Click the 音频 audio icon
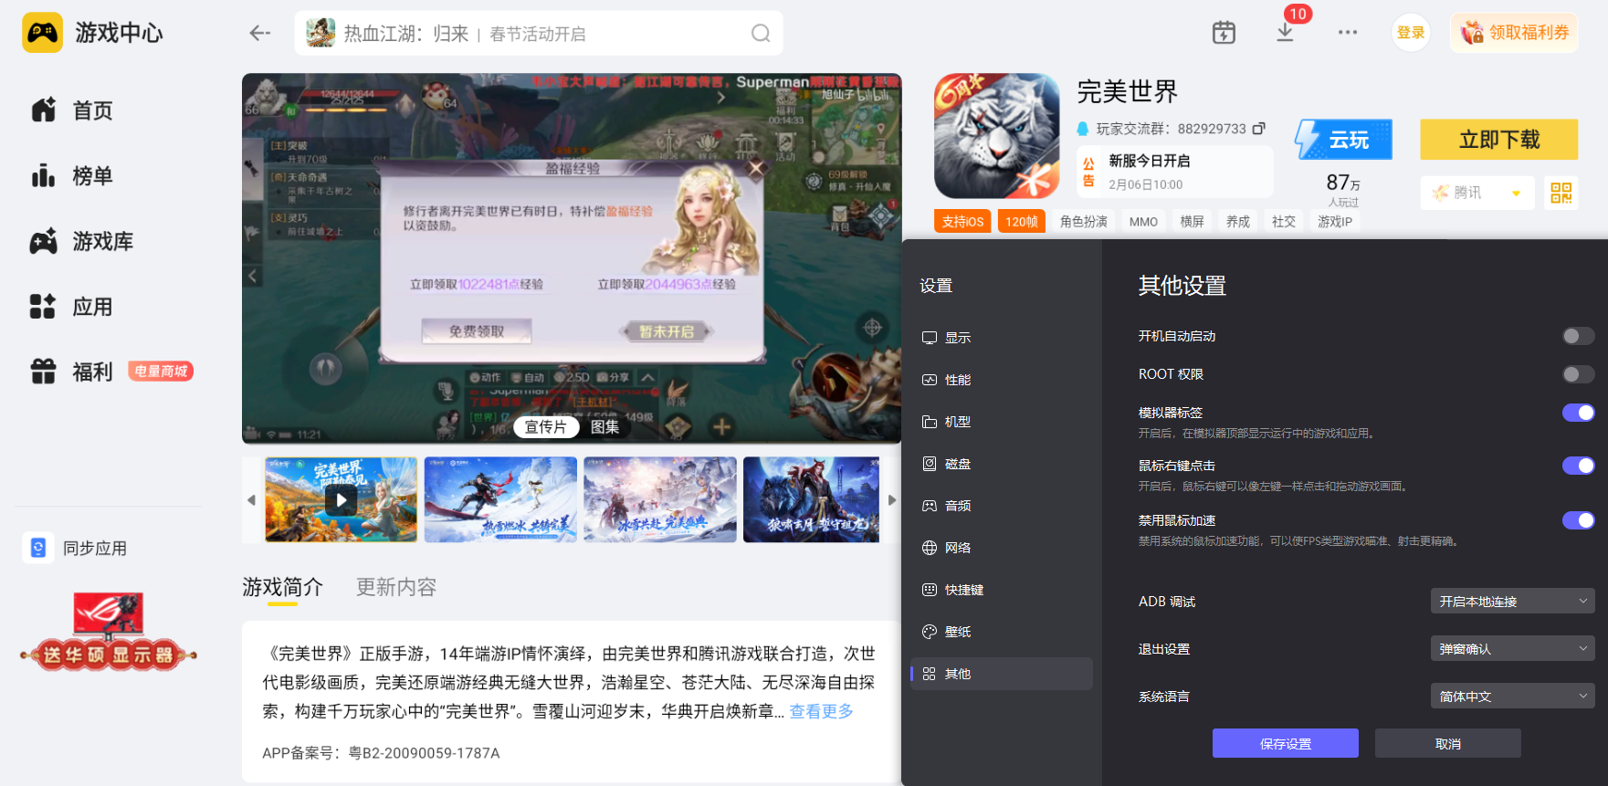This screenshot has height=786, width=1608. click(x=930, y=506)
